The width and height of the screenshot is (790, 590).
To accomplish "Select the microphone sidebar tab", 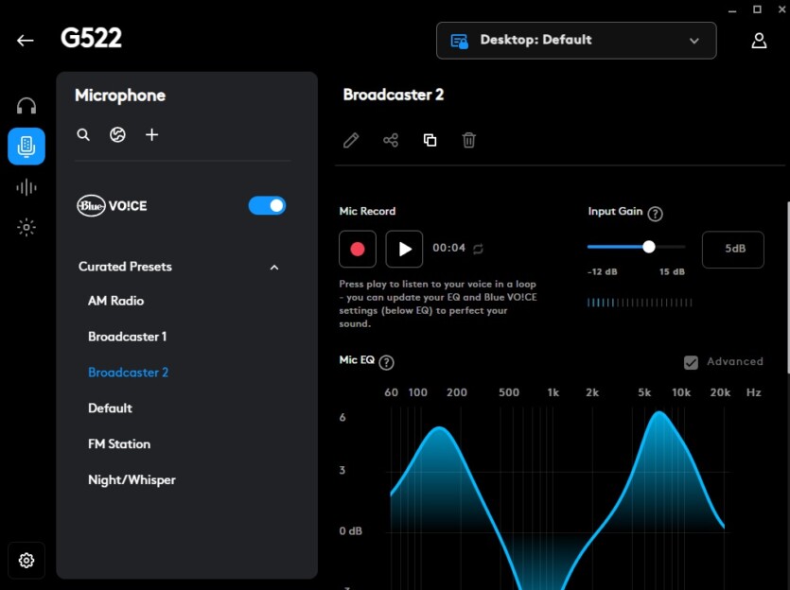I will tap(26, 146).
